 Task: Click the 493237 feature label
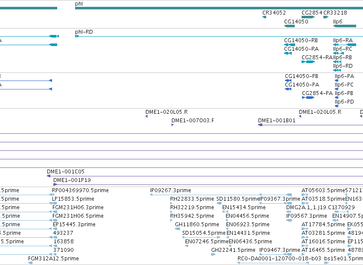pos(63,233)
